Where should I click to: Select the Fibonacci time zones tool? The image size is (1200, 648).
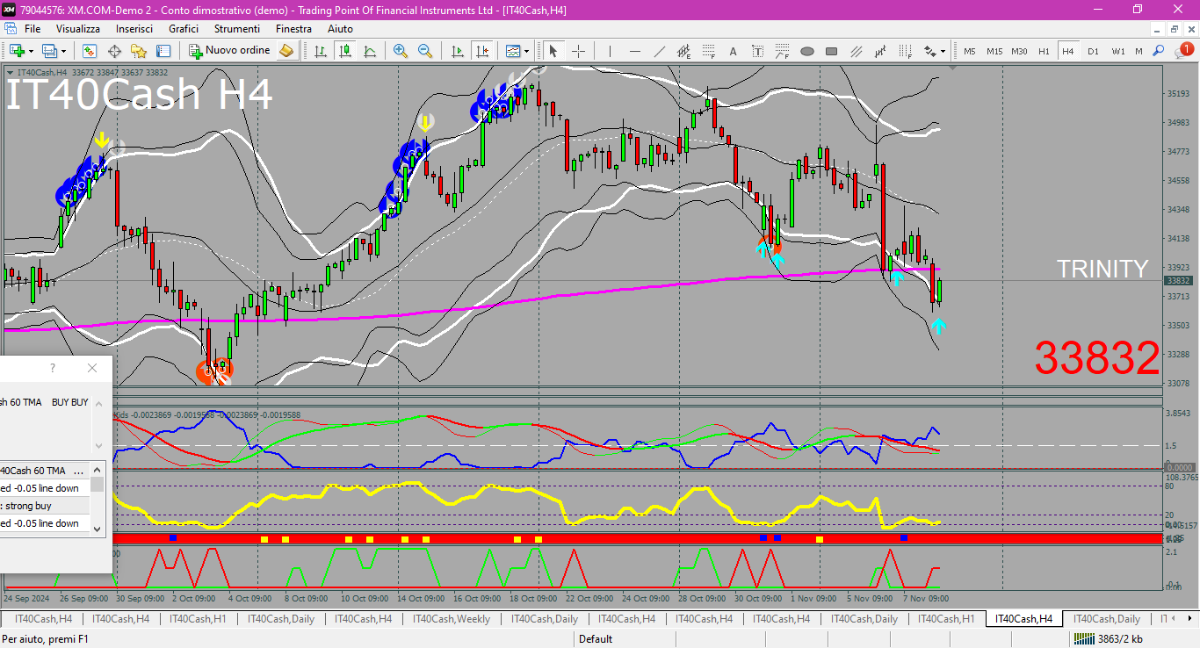(905, 51)
